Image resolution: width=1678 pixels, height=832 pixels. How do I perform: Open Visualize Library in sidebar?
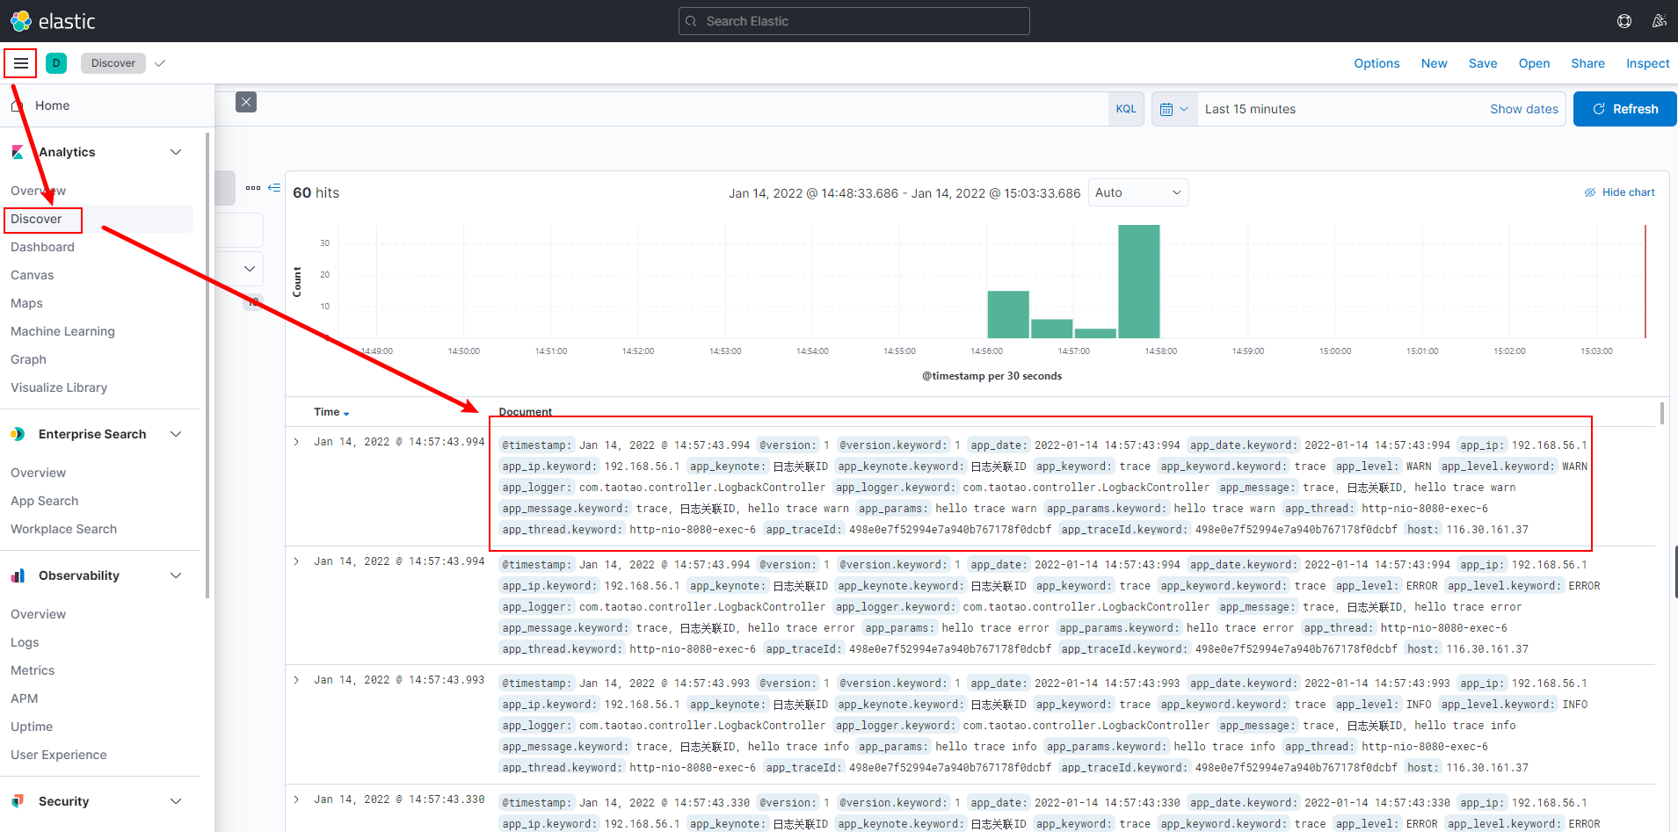[x=59, y=387]
